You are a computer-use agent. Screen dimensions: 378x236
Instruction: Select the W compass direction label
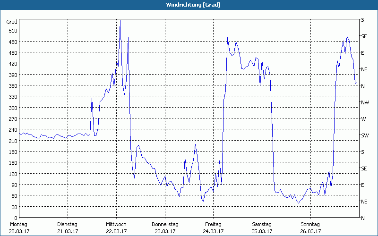[363, 119]
